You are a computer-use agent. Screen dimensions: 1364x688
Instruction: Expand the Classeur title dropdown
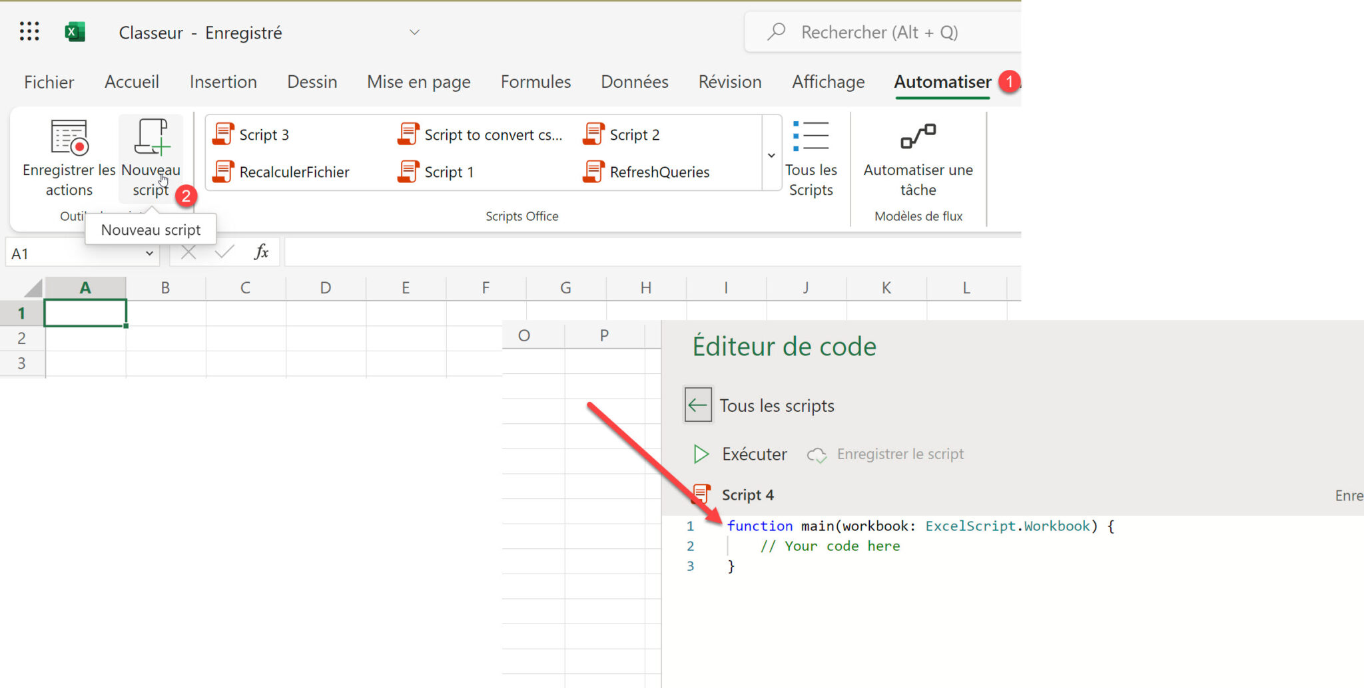click(414, 32)
